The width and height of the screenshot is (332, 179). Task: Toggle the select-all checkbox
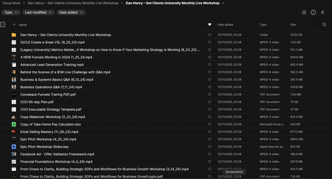[x=3, y=25]
